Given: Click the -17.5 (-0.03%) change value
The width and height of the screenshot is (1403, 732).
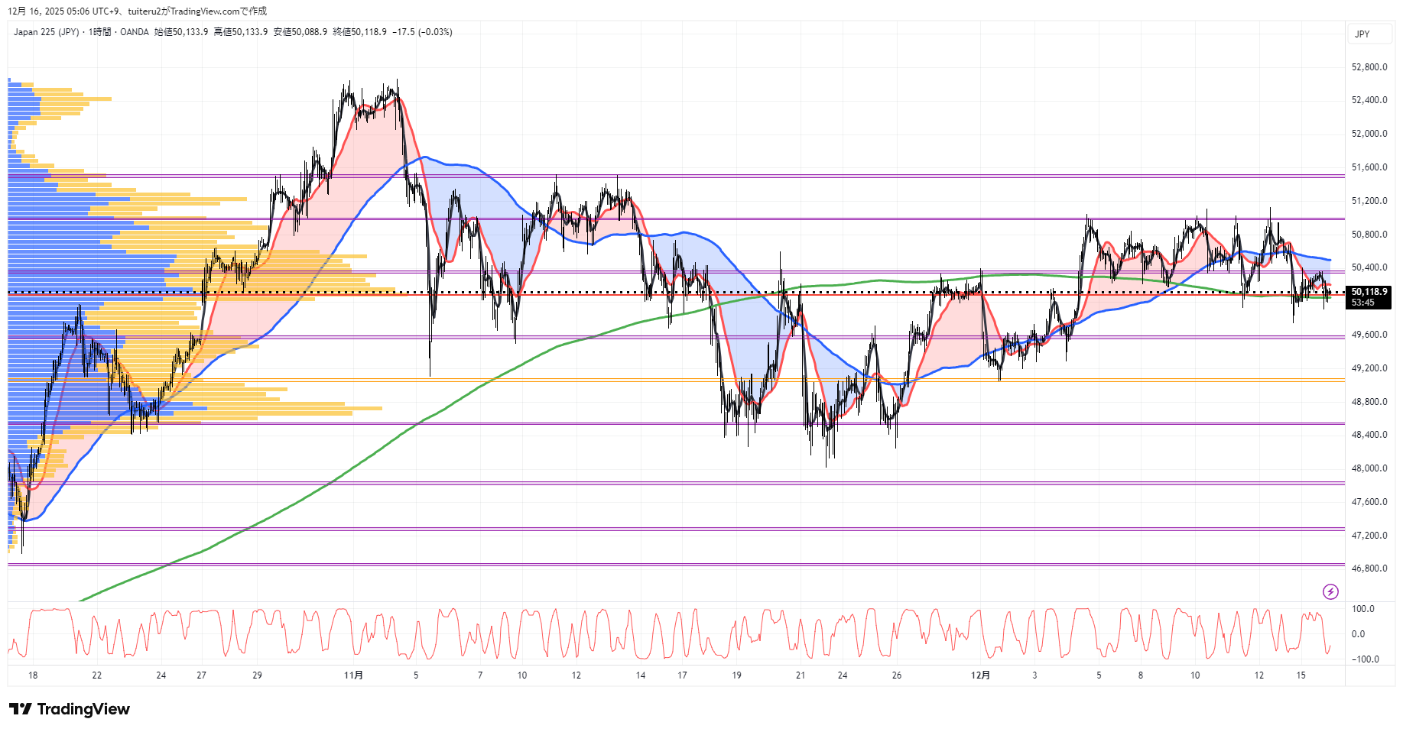Looking at the screenshot, I should tap(422, 32).
